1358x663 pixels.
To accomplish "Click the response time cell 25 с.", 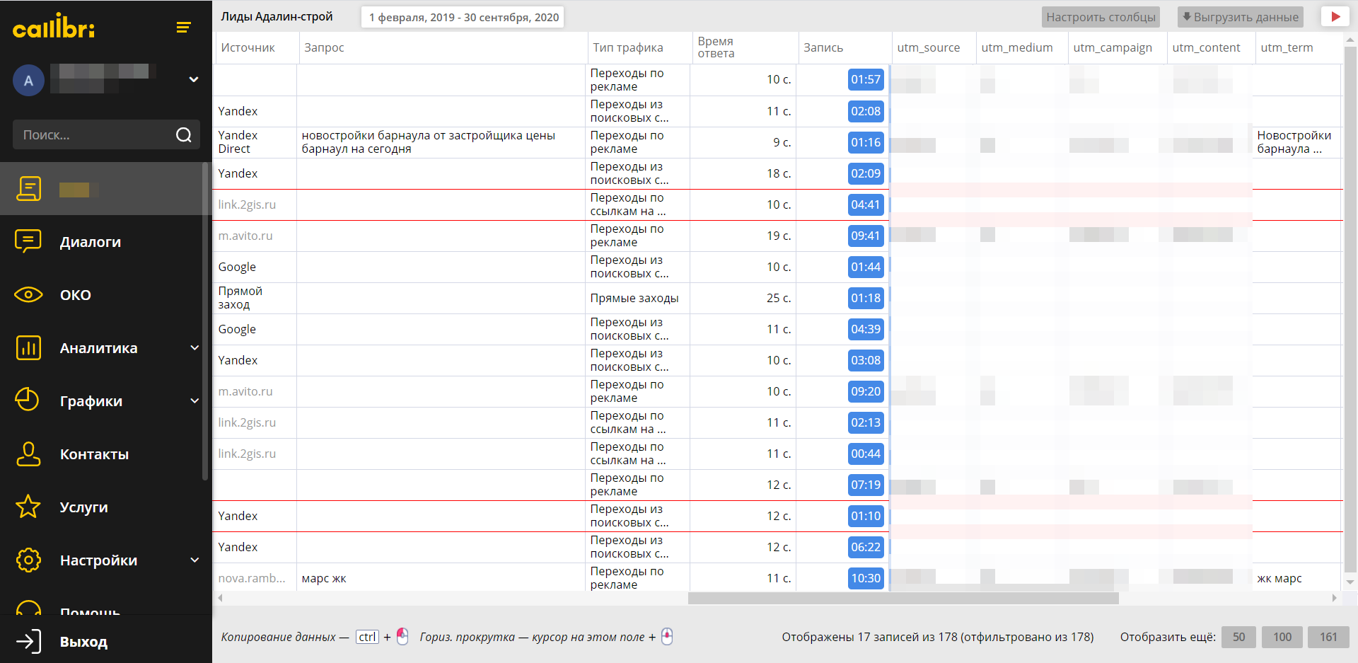I will tap(744, 298).
